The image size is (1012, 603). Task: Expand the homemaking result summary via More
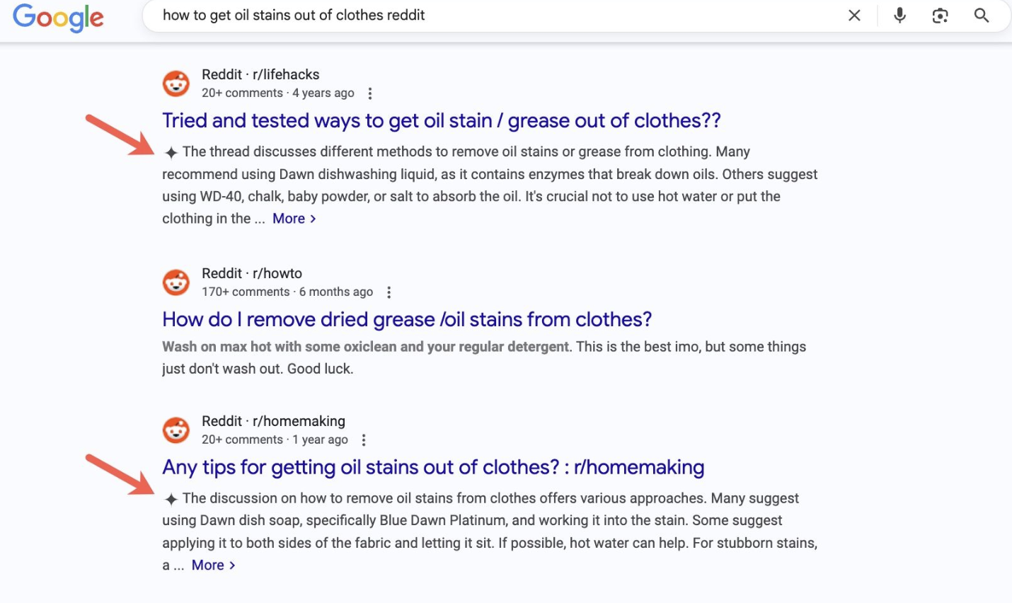209,565
